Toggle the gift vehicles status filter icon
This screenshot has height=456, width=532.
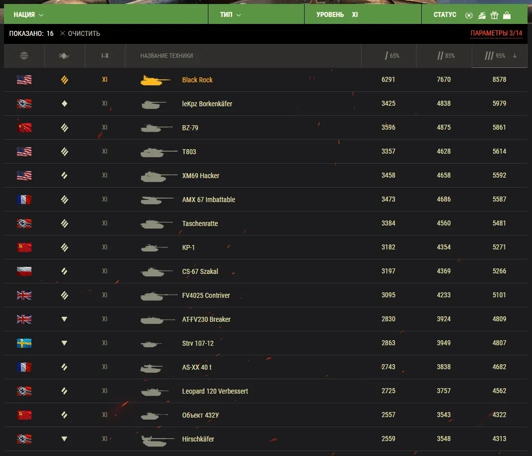(x=494, y=15)
